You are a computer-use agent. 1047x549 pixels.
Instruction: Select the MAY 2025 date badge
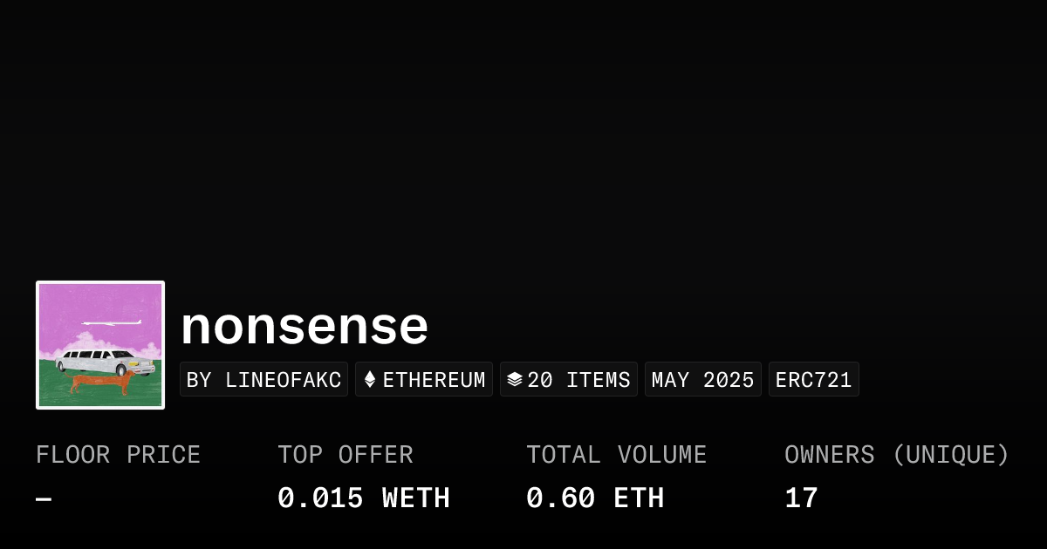tap(702, 380)
